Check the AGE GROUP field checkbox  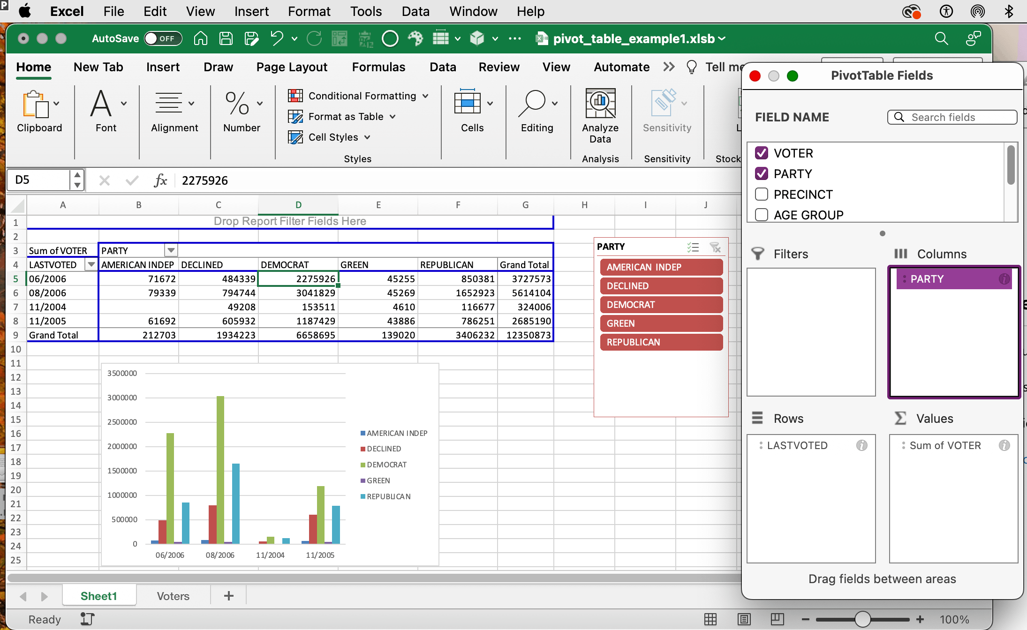click(x=762, y=215)
